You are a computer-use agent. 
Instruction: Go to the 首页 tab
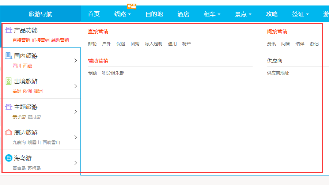[94, 14]
